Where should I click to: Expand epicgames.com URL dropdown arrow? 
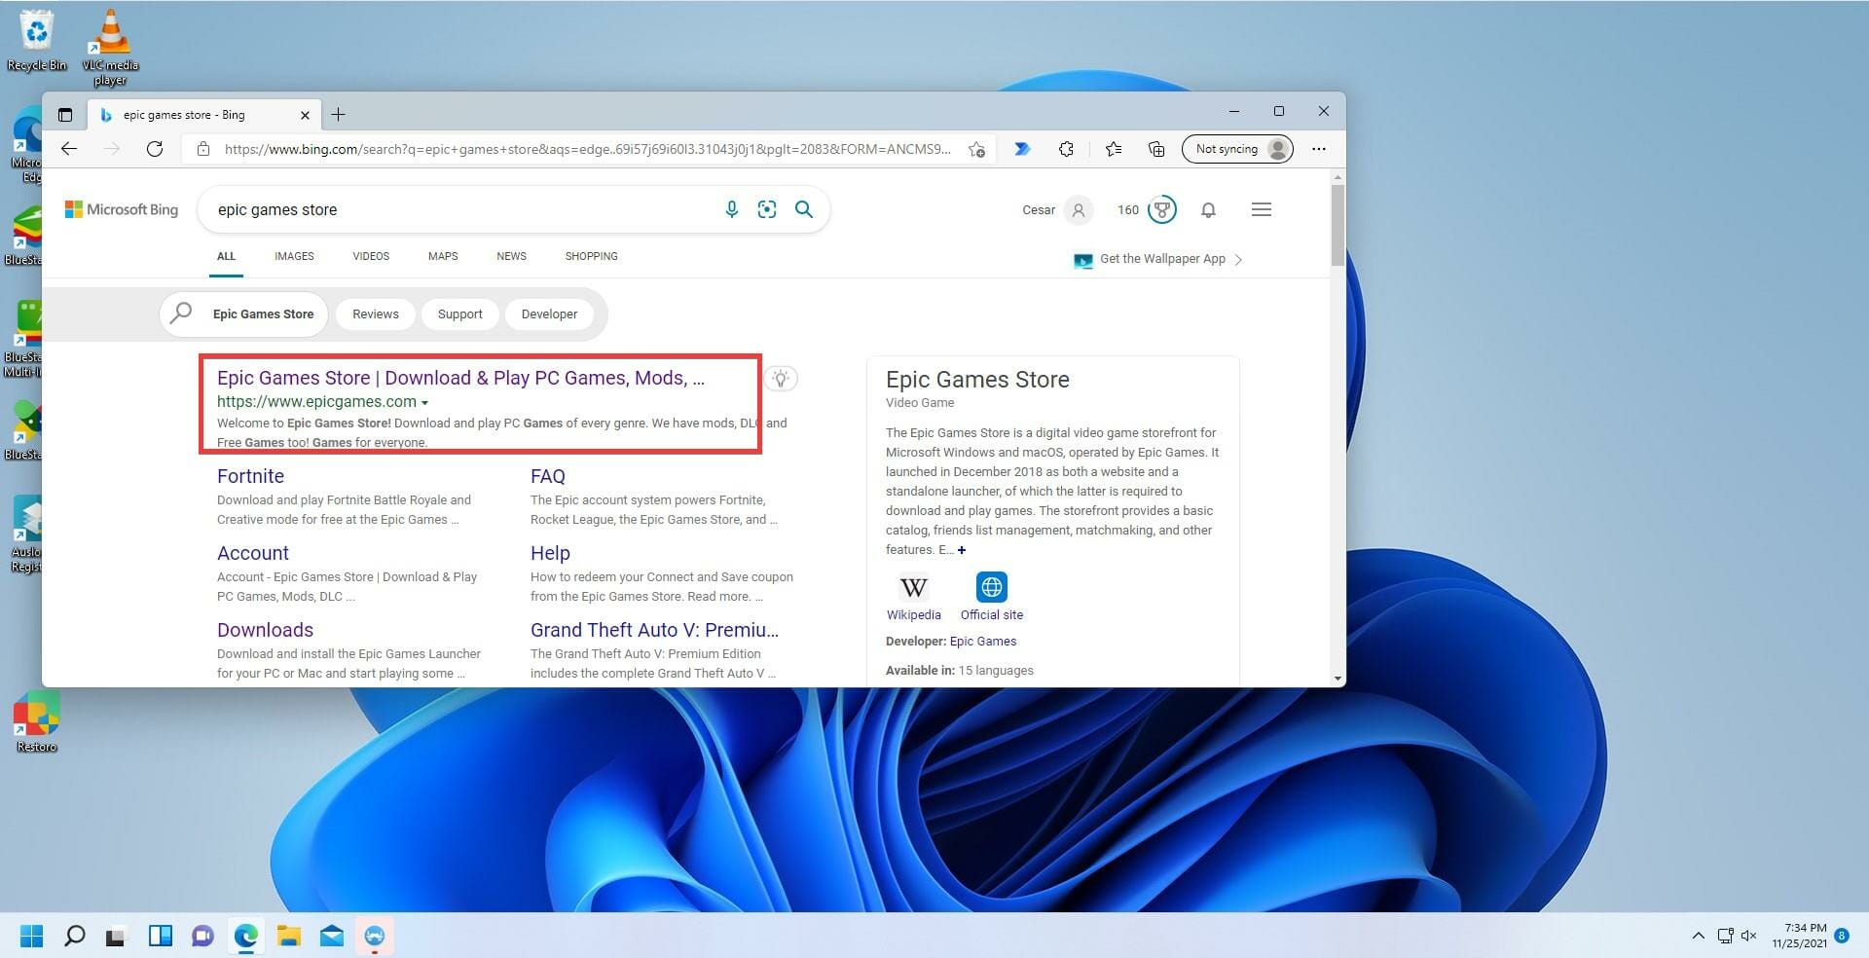424,402
